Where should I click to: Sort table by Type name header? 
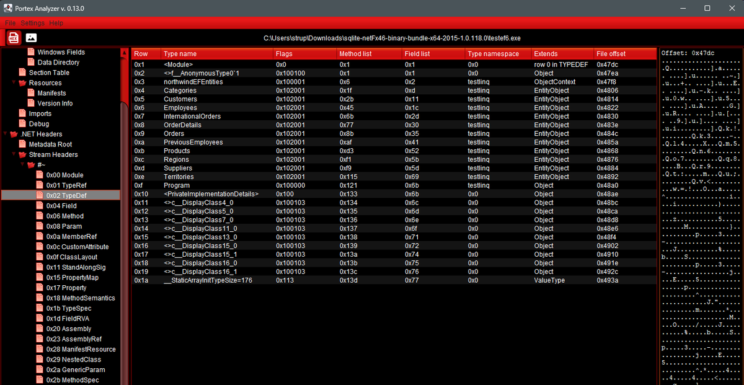tap(217, 54)
